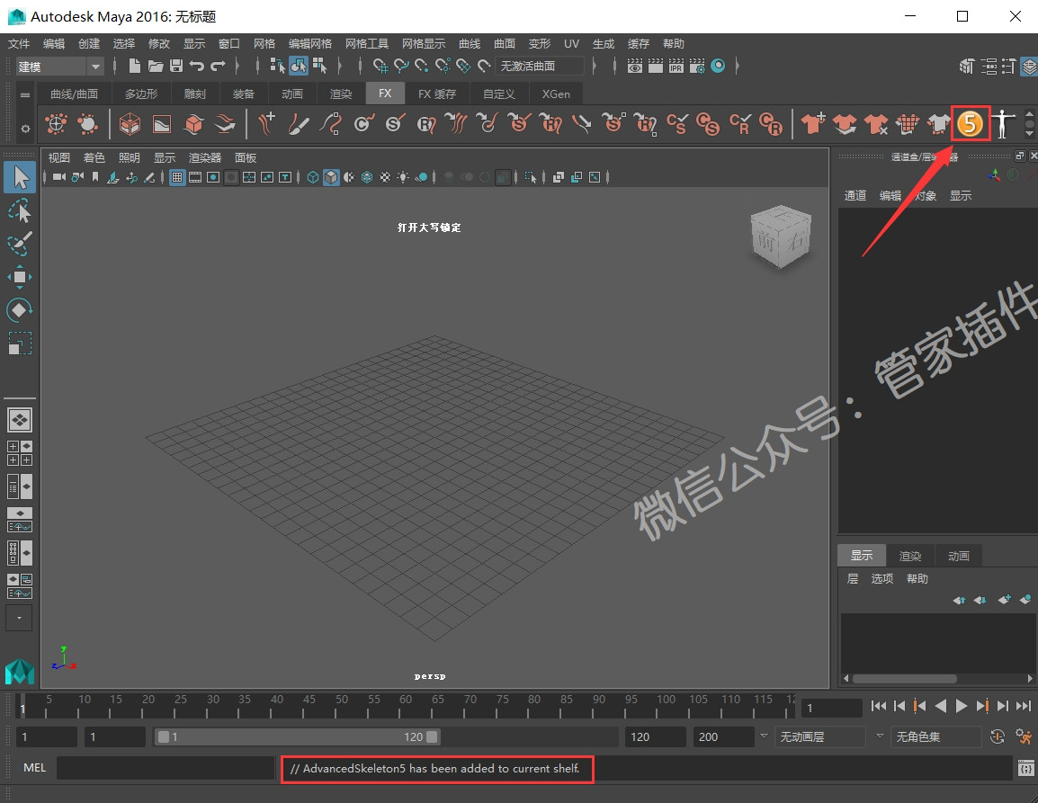This screenshot has height=803, width=1038.
Task: Toggle wireframe shading in viewport
Action: pos(313,177)
